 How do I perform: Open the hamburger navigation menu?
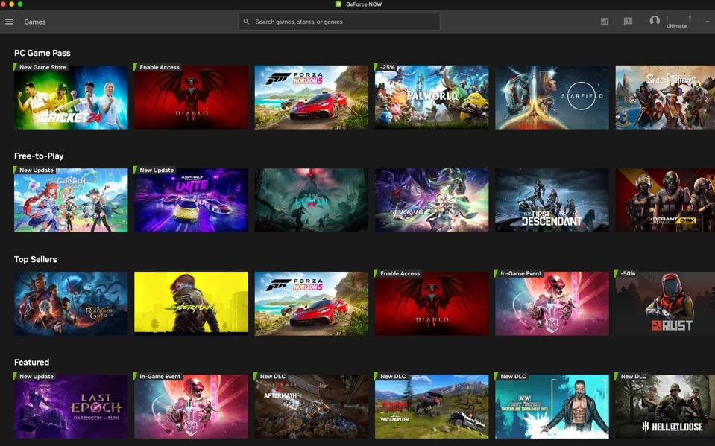pyautogui.click(x=9, y=22)
